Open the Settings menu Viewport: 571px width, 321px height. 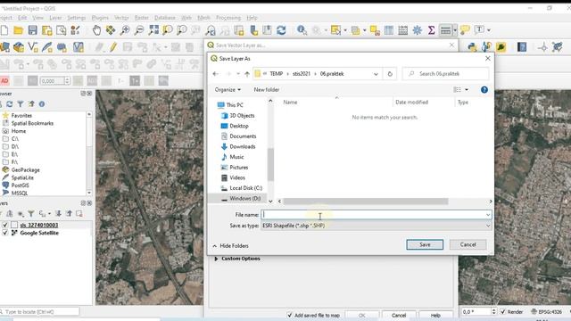tap(77, 18)
